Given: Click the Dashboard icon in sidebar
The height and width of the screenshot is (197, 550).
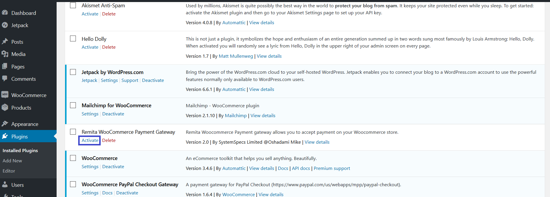Looking at the screenshot, I should [5, 13].
